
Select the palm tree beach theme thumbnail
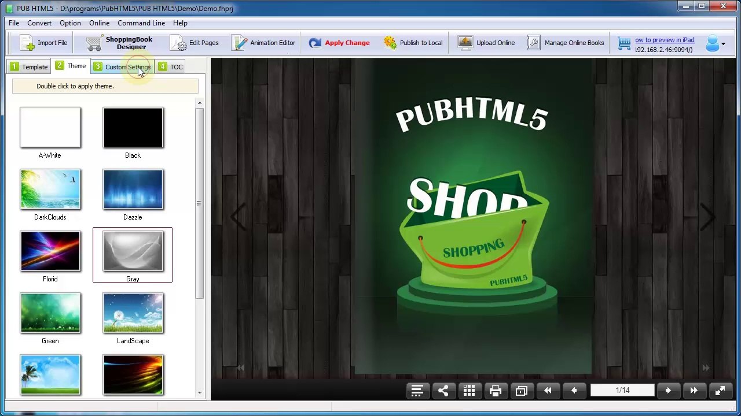click(50, 375)
